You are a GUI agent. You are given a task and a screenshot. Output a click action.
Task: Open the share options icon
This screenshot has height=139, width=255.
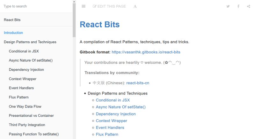point(249,6)
